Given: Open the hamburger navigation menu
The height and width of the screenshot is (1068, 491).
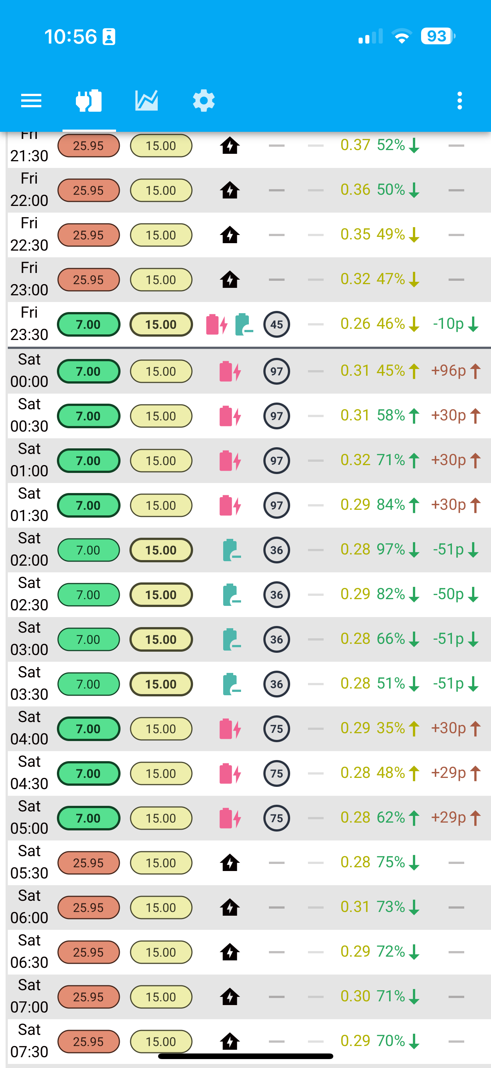Looking at the screenshot, I should (31, 101).
